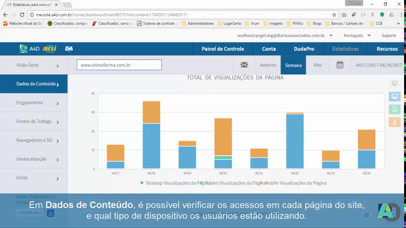Open the Português language dropdown
This screenshot has height=228, width=406.
click(x=357, y=35)
